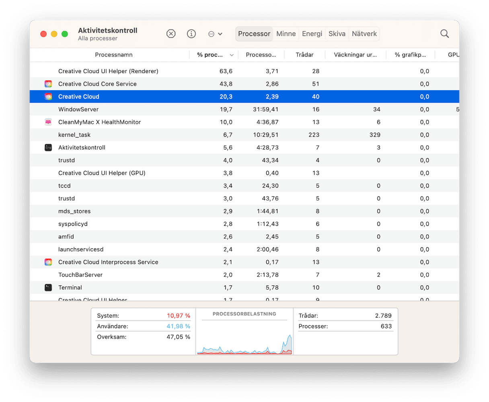Switch to the Processor tab
This screenshot has width=489, height=402.
pyautogui.click(x=254, y=34)
